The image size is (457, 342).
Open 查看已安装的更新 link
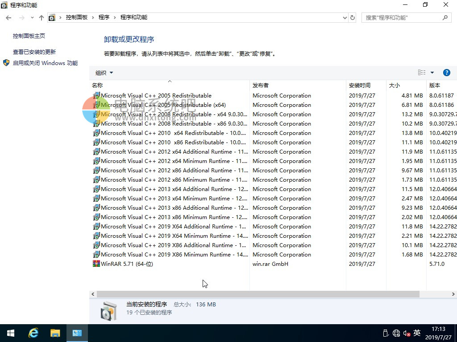point(34,52)
